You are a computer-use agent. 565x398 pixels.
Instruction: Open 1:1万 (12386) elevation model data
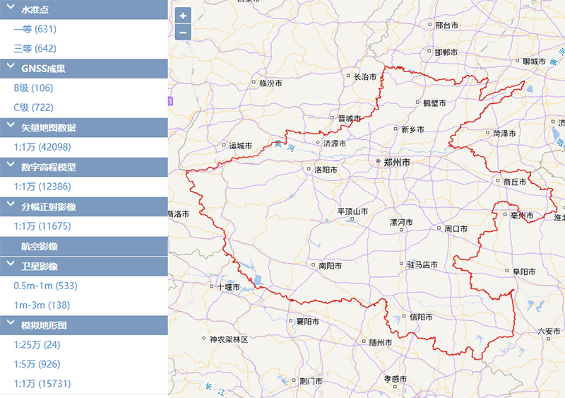(x=42, y=187)
